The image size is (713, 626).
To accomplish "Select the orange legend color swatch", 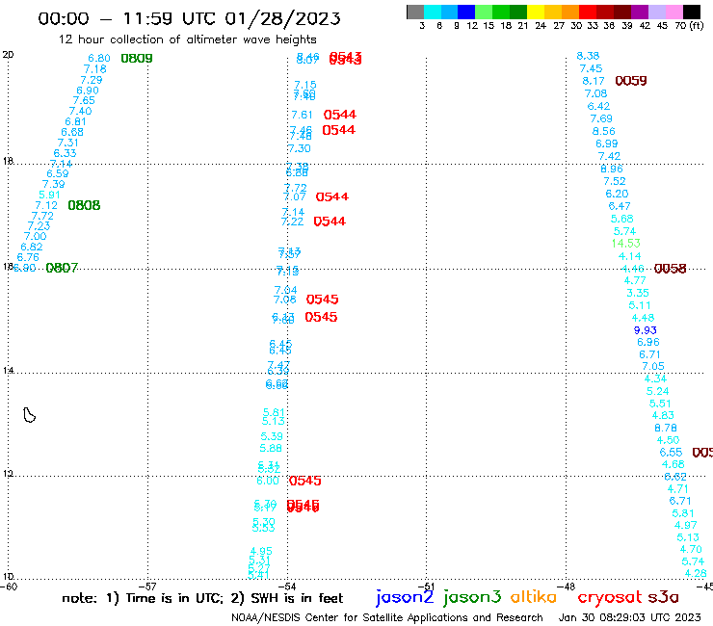I will 570,12.
